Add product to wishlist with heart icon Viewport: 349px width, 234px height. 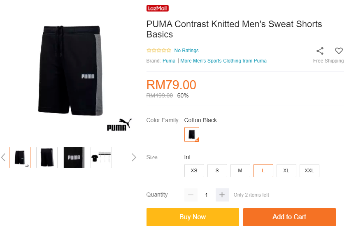click(339, 51)
